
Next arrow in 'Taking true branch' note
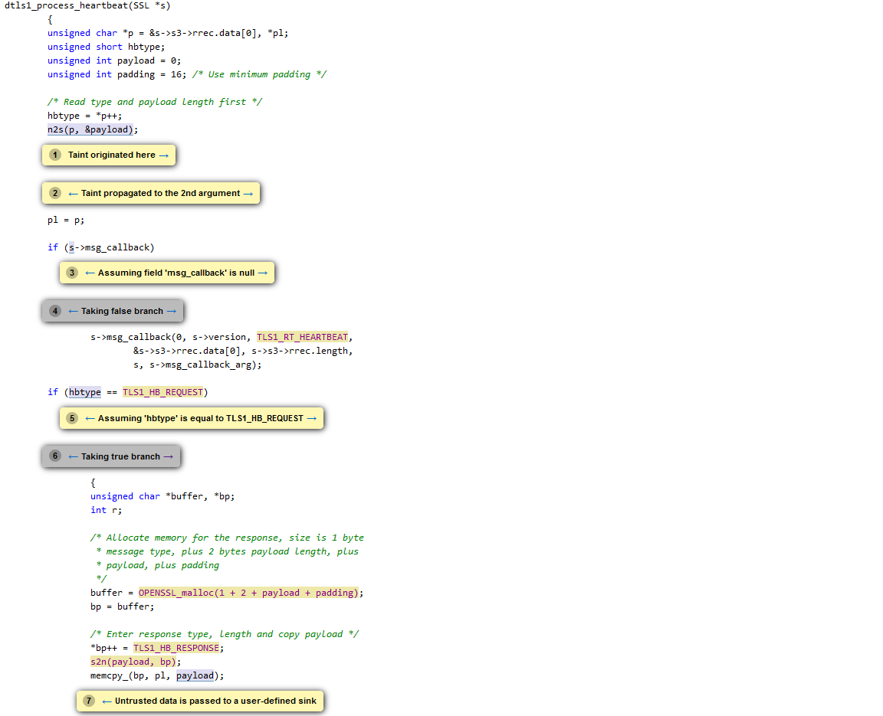[x=169, y=456]
